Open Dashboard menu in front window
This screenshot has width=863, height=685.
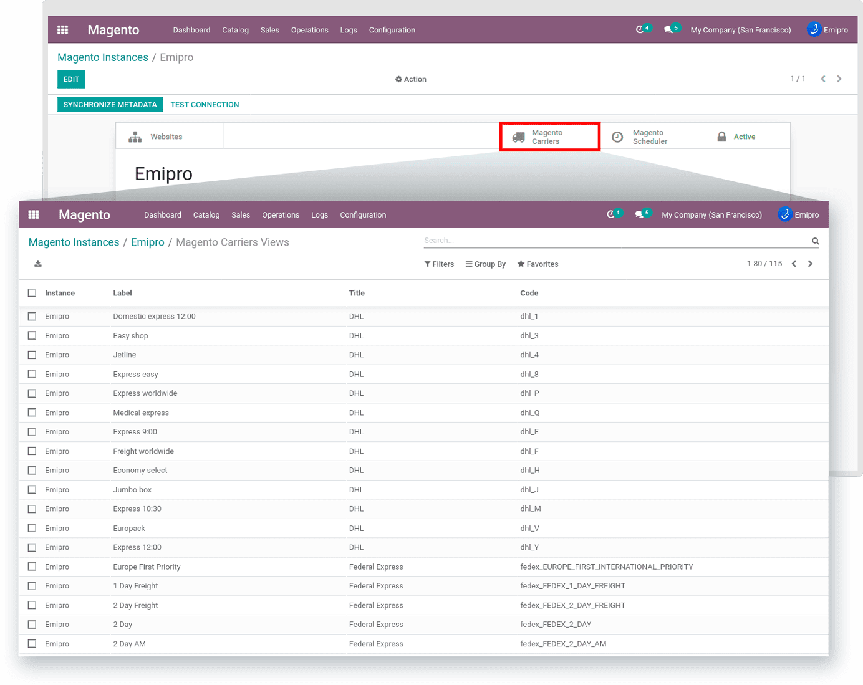click(163, 215)
